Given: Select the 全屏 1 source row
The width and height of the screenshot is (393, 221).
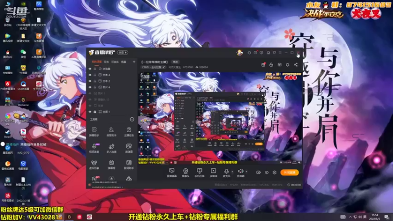Looking at the screenshot, I should pyautogui.click(x=112, y=112).
